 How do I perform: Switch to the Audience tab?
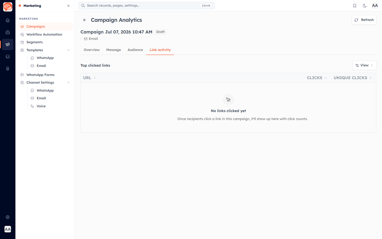pyautogui.click(x=135, y=50)
